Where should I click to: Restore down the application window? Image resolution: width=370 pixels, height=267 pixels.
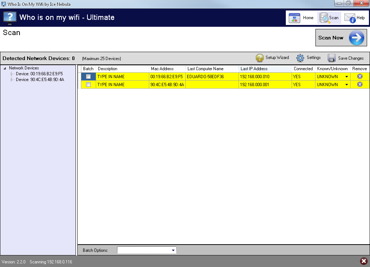348,3
